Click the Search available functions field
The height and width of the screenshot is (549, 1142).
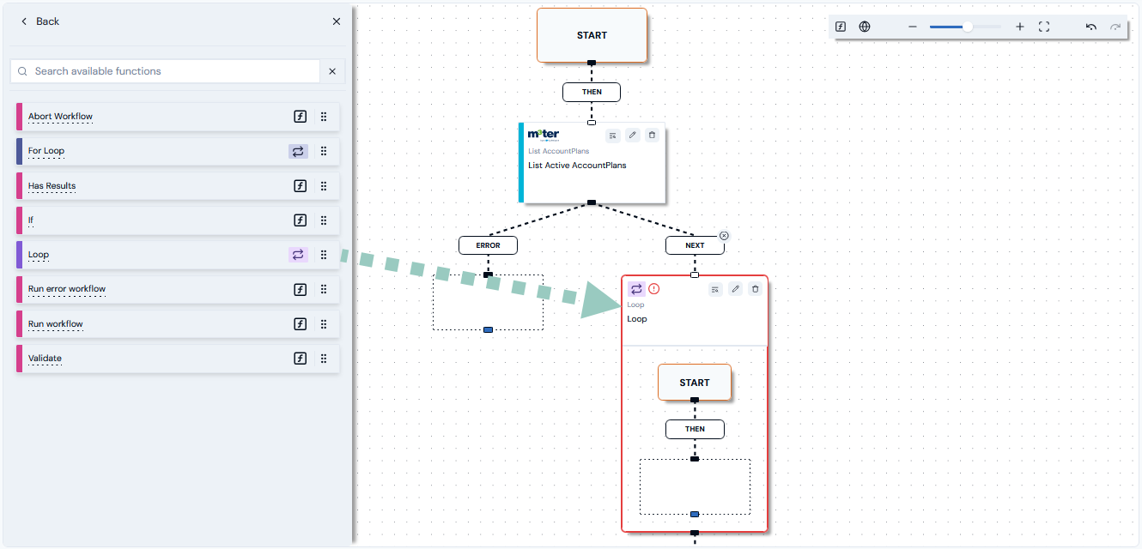click(x=165, y=71)
